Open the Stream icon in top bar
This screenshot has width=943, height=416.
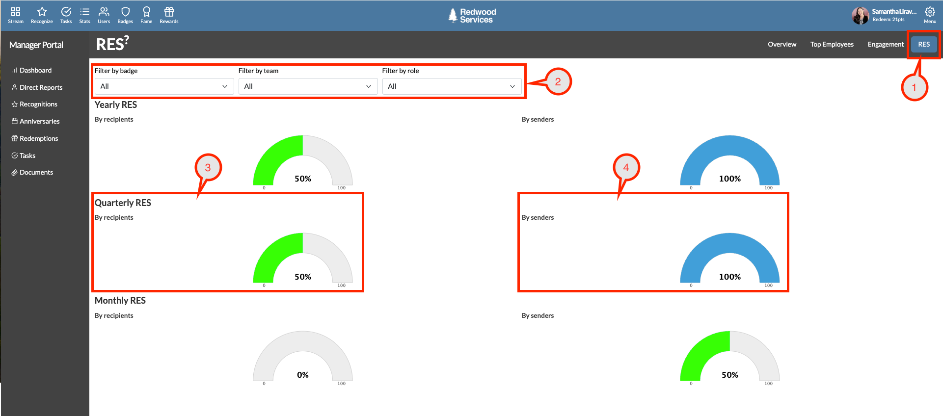[x=15, y=15]
